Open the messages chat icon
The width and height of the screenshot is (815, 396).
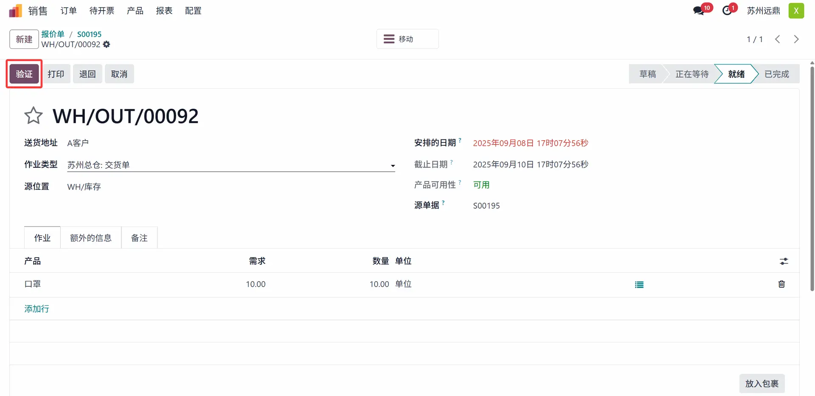point(698,11)
